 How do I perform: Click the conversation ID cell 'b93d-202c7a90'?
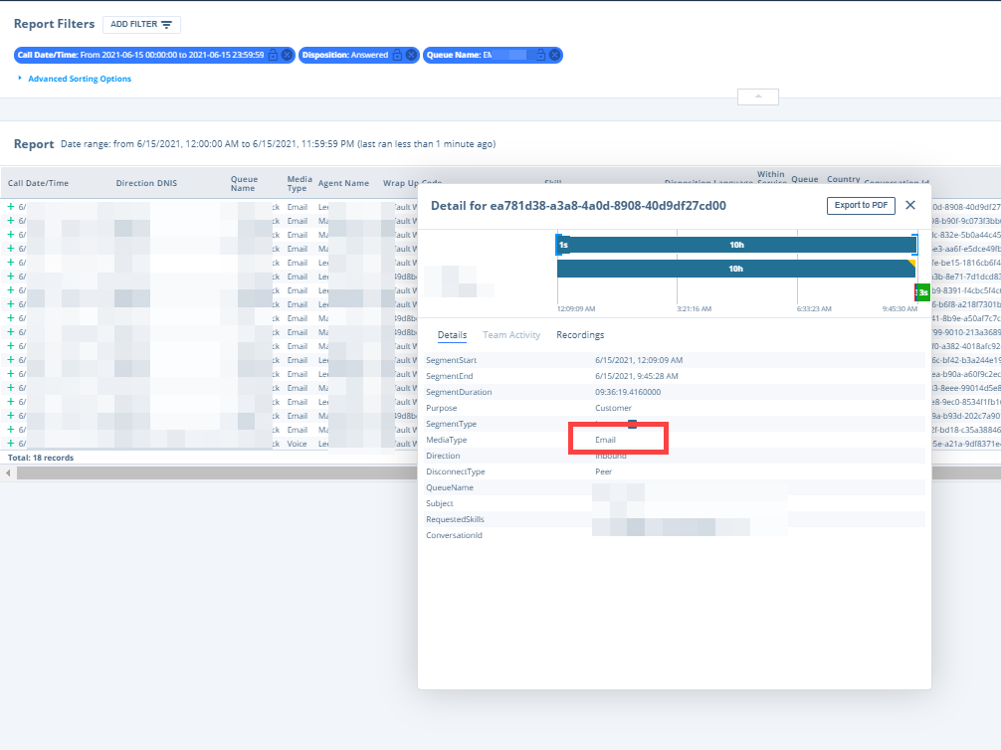(966, 416)
